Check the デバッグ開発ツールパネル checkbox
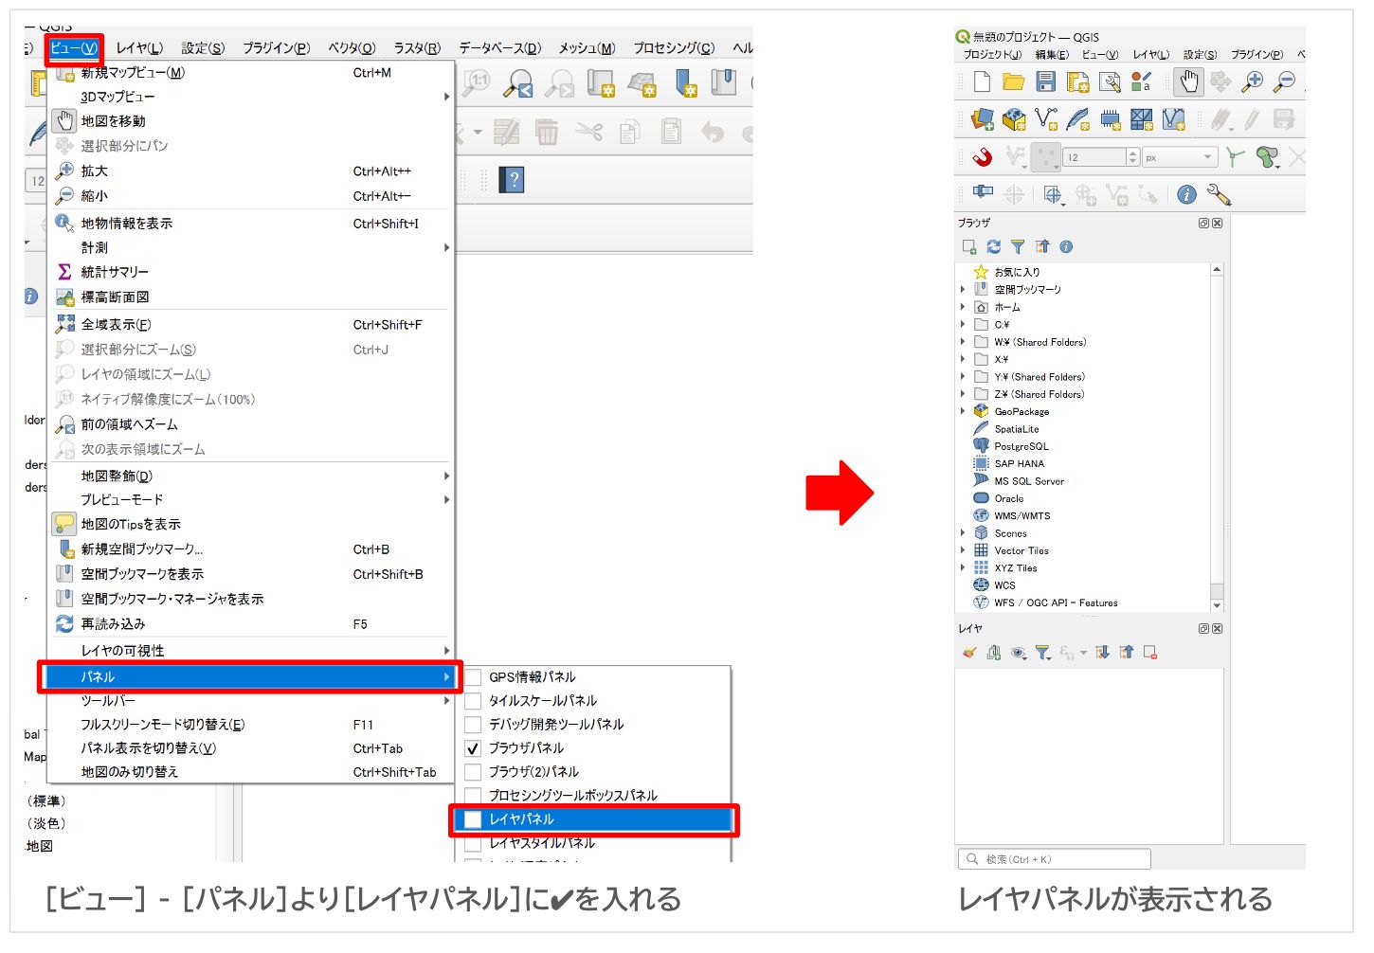The image size is (1374, 953). 473,725
